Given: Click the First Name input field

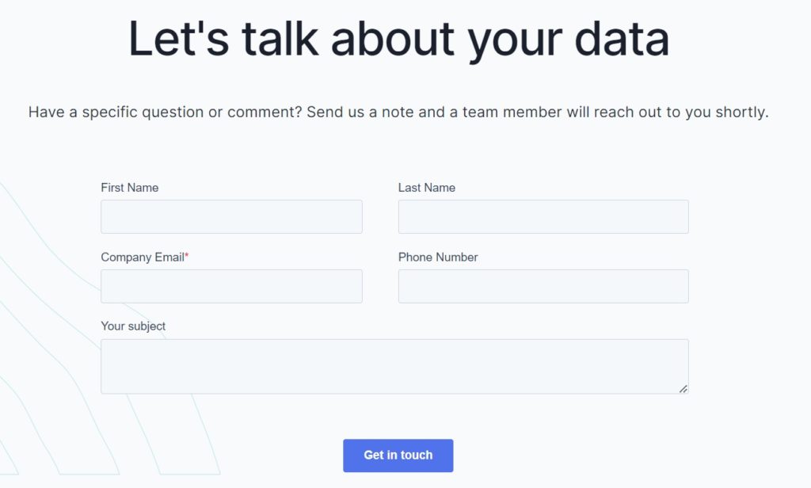Looking at the screenshot, I should (231, 216).
